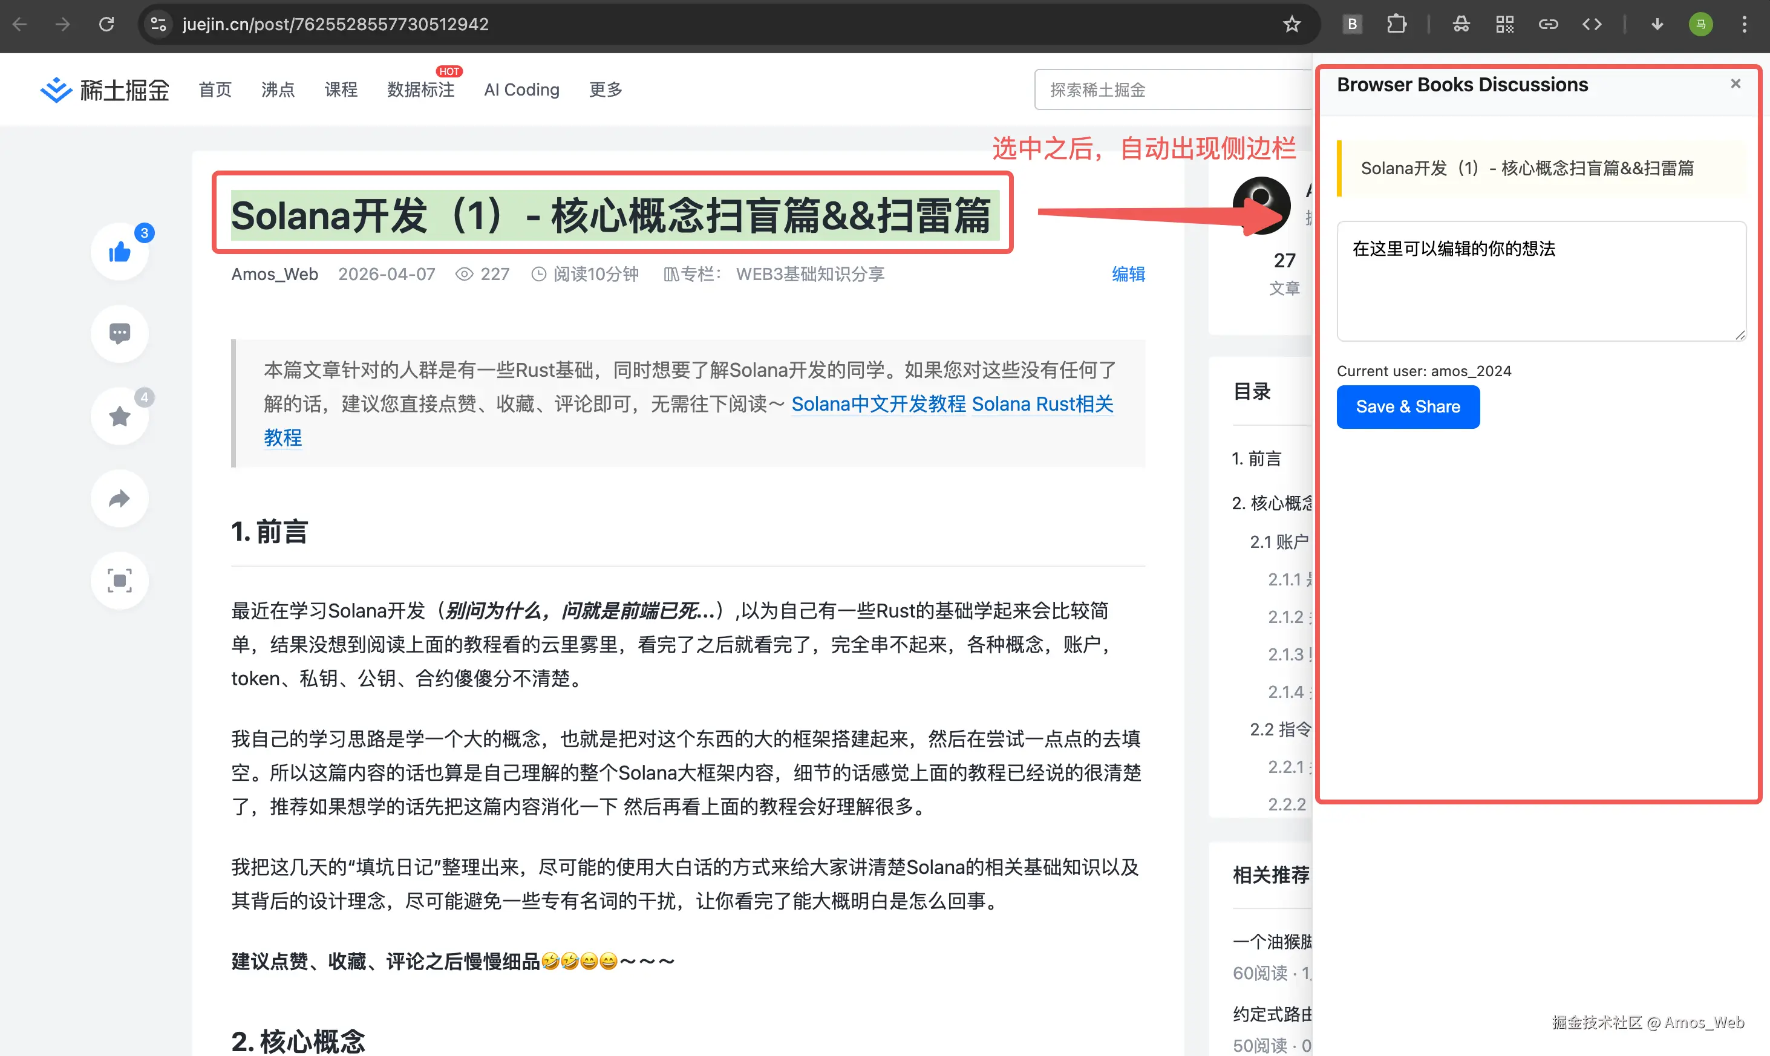Open the QR code extension icon
The width and height of the screenshot is (1770, 1056).
click(1504, 24)
